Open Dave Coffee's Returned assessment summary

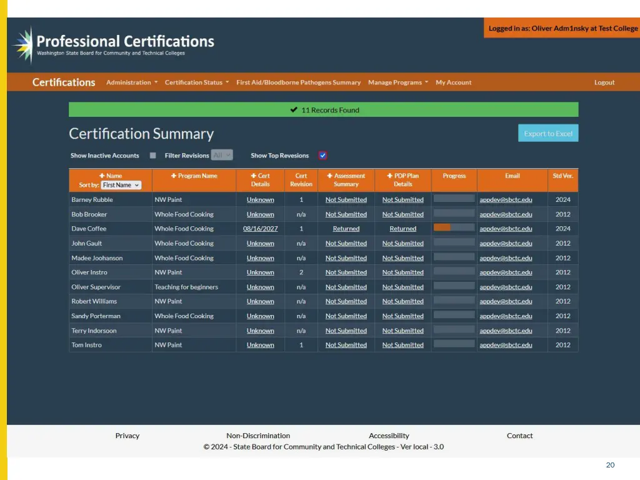point(346,229)
